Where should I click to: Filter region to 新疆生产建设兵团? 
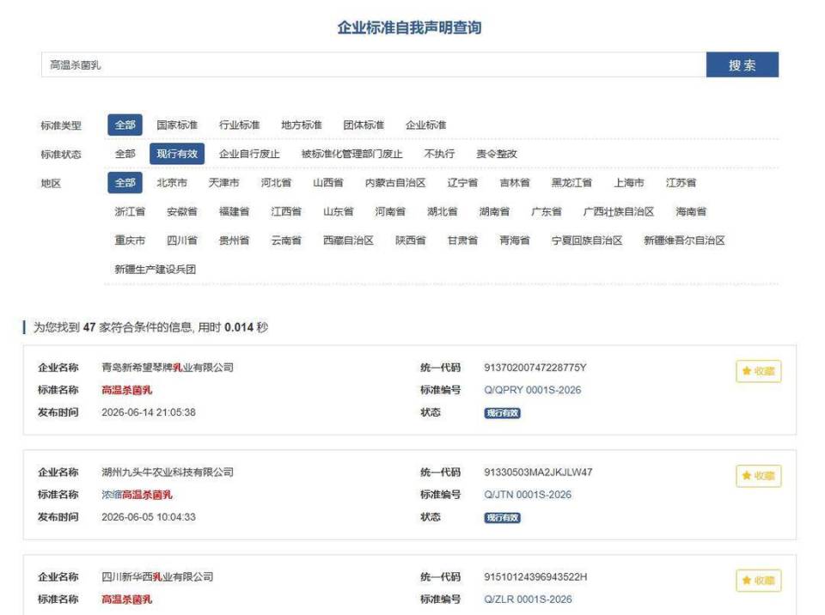pyautogui.click(x=156, y=270)
